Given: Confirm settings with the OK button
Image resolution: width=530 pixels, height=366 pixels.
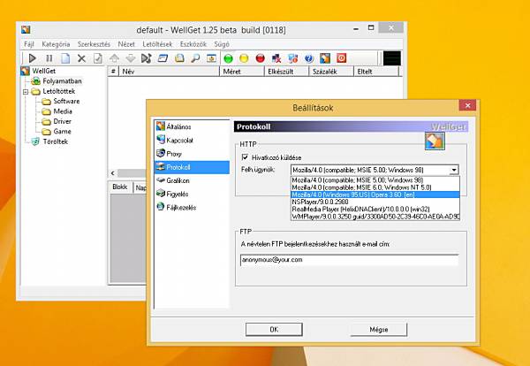Looking at the screenshot, I should click(274, 329).
